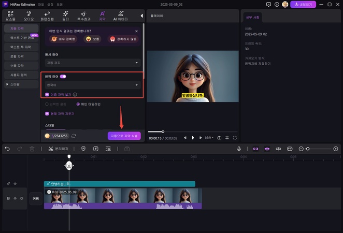This screenshot has width=343, height=233.
Task: Open the 오디오 (Audio) panel
Action: pos(28,16)
